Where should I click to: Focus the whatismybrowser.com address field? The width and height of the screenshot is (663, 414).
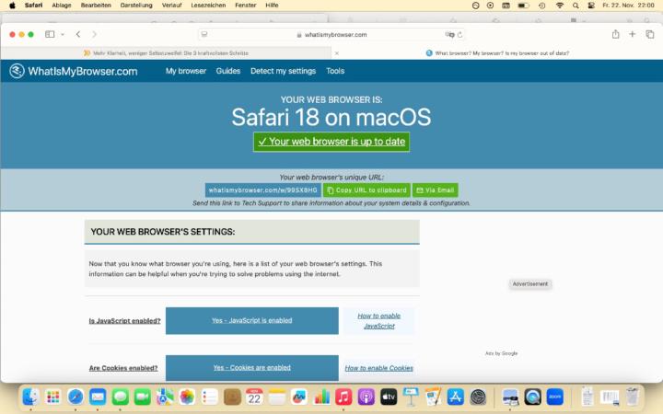point(331,35)
